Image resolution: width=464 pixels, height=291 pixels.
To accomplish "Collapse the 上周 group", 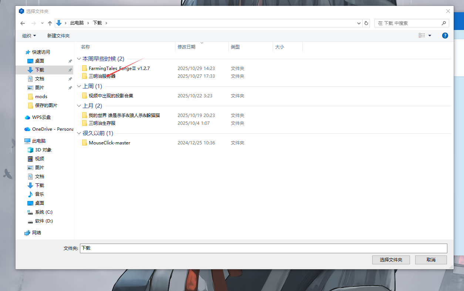I will coord(79,86).
